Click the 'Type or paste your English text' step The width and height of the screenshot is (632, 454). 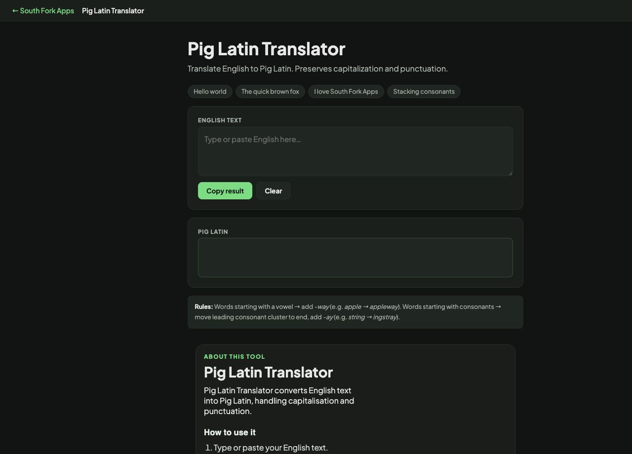pos(271,448)
